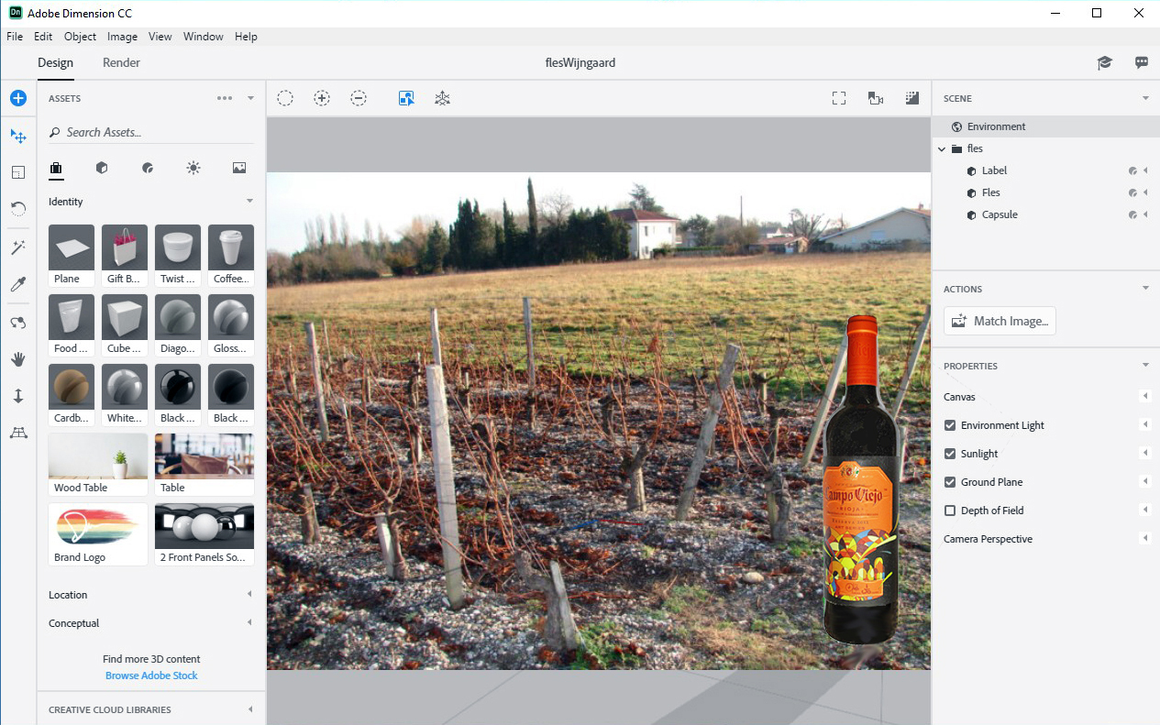Choose the Wood Table environment thumbnail
This screenshot has width=1160, height=725.
tap(98, 465)
